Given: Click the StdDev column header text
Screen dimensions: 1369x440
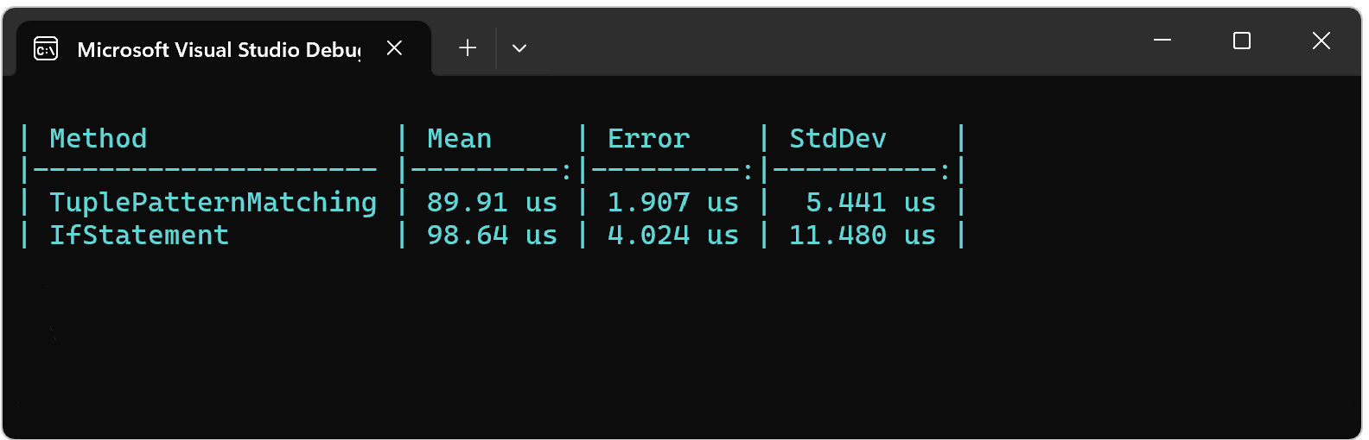Looking at the screenshot, I should 837,139.
